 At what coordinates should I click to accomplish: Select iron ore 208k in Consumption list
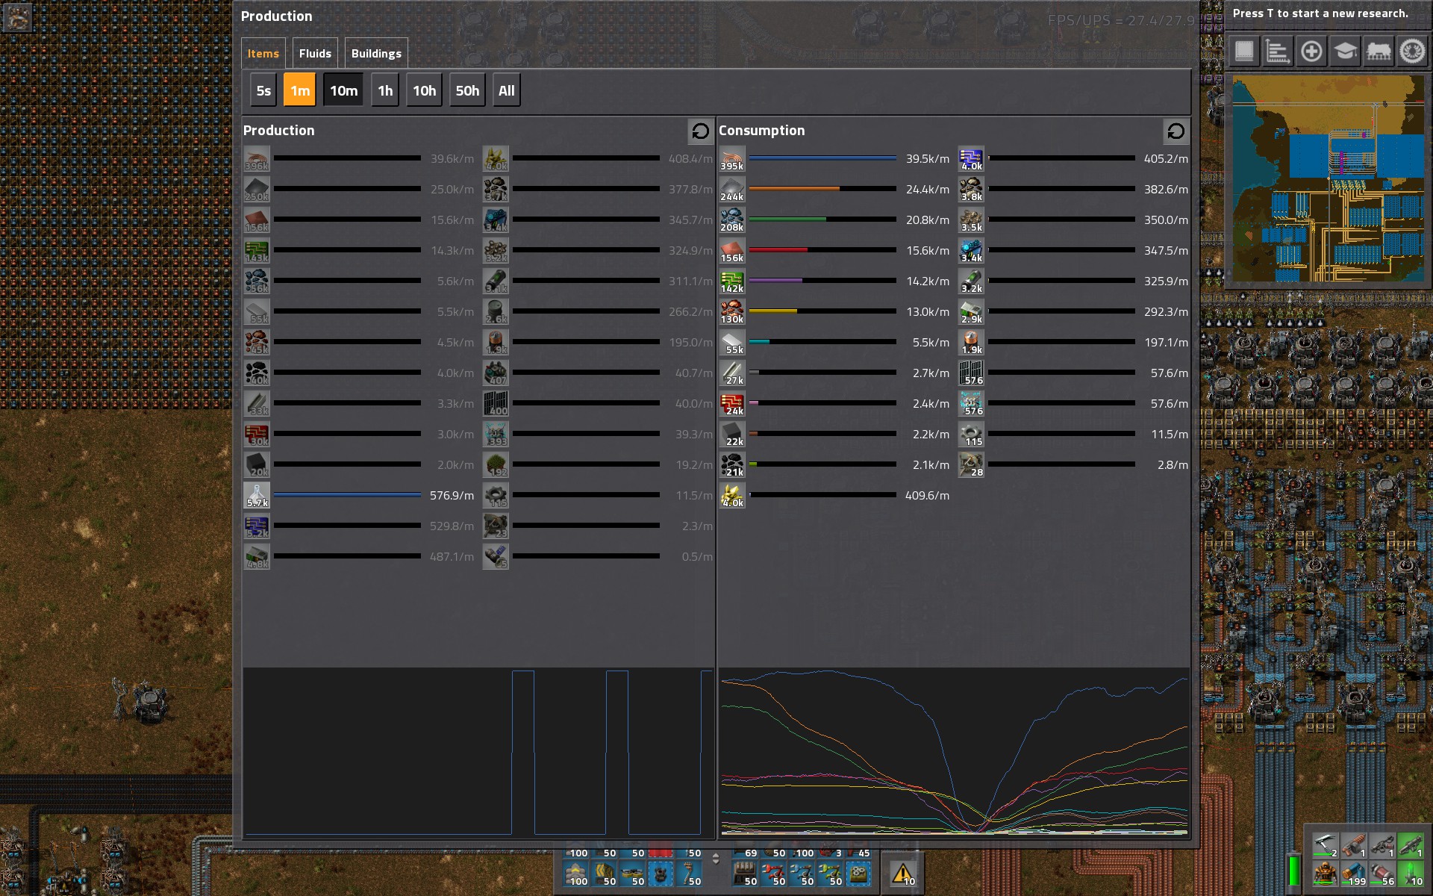[732, 220]
